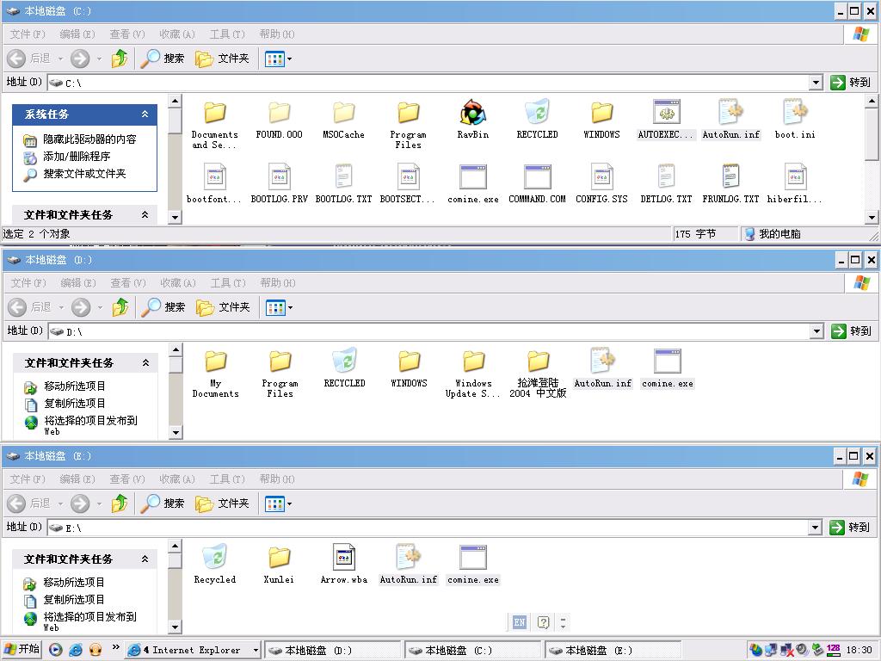Select Documents and Settings folder

[x=214, y=113]
